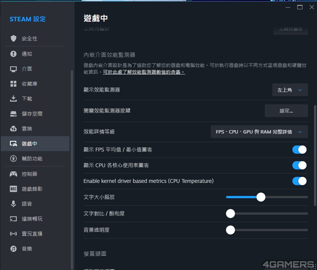Open the 控制器 settings page
Screen dimensions: 317x270
(x=35, y=174)
